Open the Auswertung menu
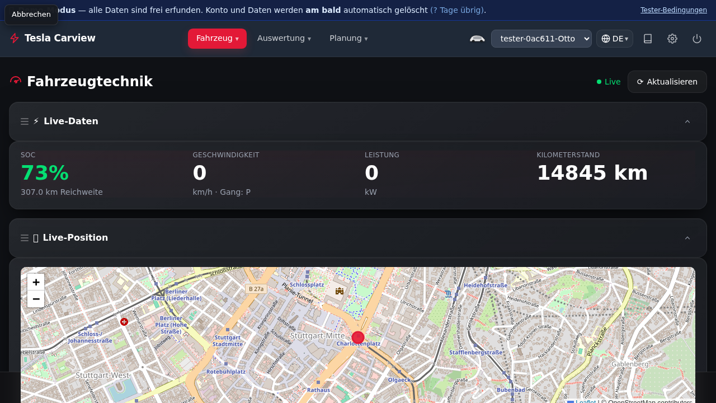Screen dimensions: 716x403 click(284, 39)
